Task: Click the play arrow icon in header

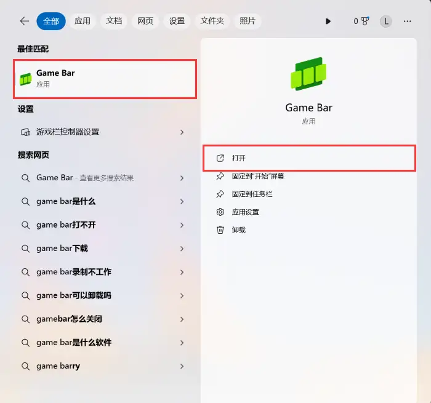Action: point(328,21)
